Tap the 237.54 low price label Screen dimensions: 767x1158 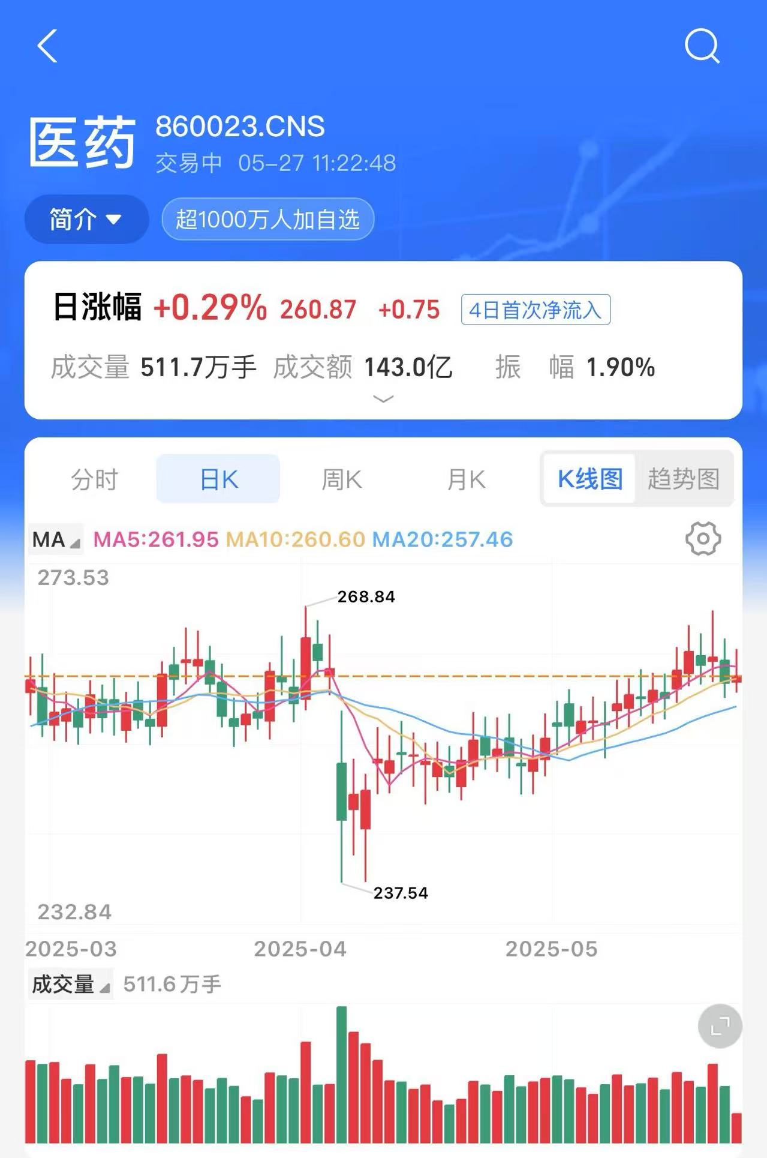pyautogui.click(x=401, y=893)
